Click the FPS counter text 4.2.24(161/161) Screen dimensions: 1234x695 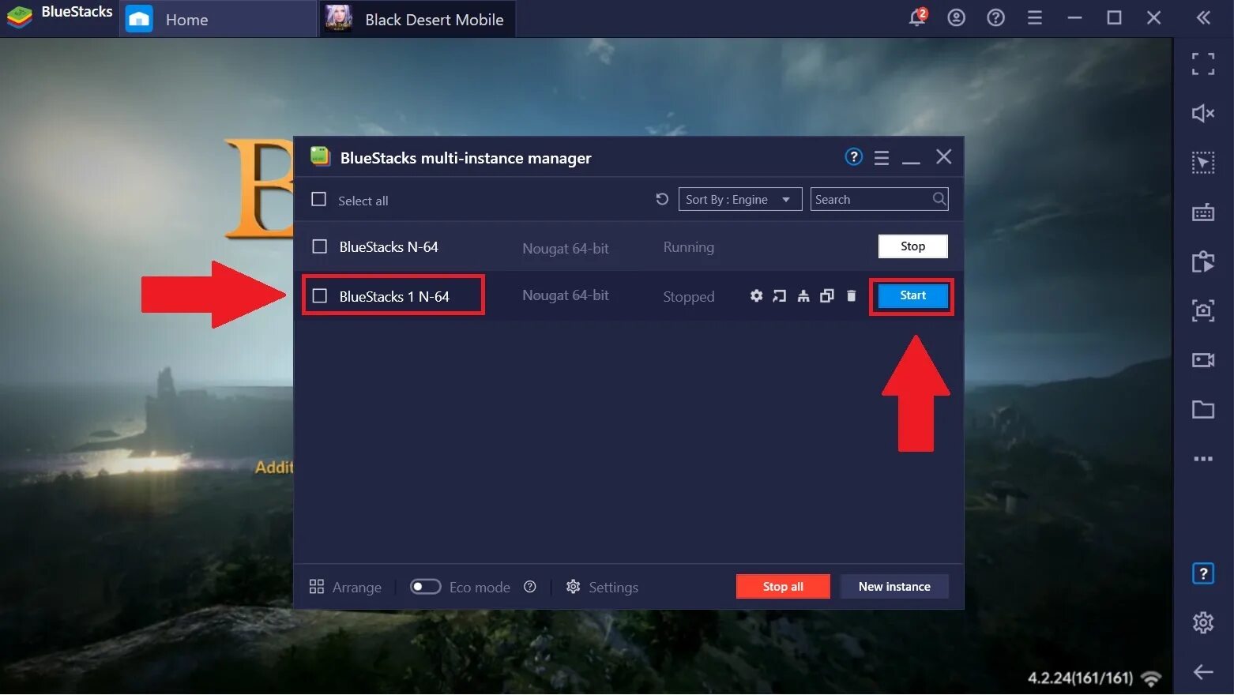(x=1080, y=678)
